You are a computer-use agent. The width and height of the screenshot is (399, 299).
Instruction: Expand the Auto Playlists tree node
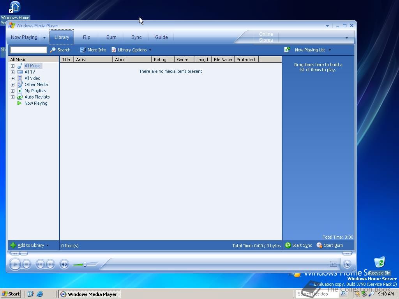(12, 97)
